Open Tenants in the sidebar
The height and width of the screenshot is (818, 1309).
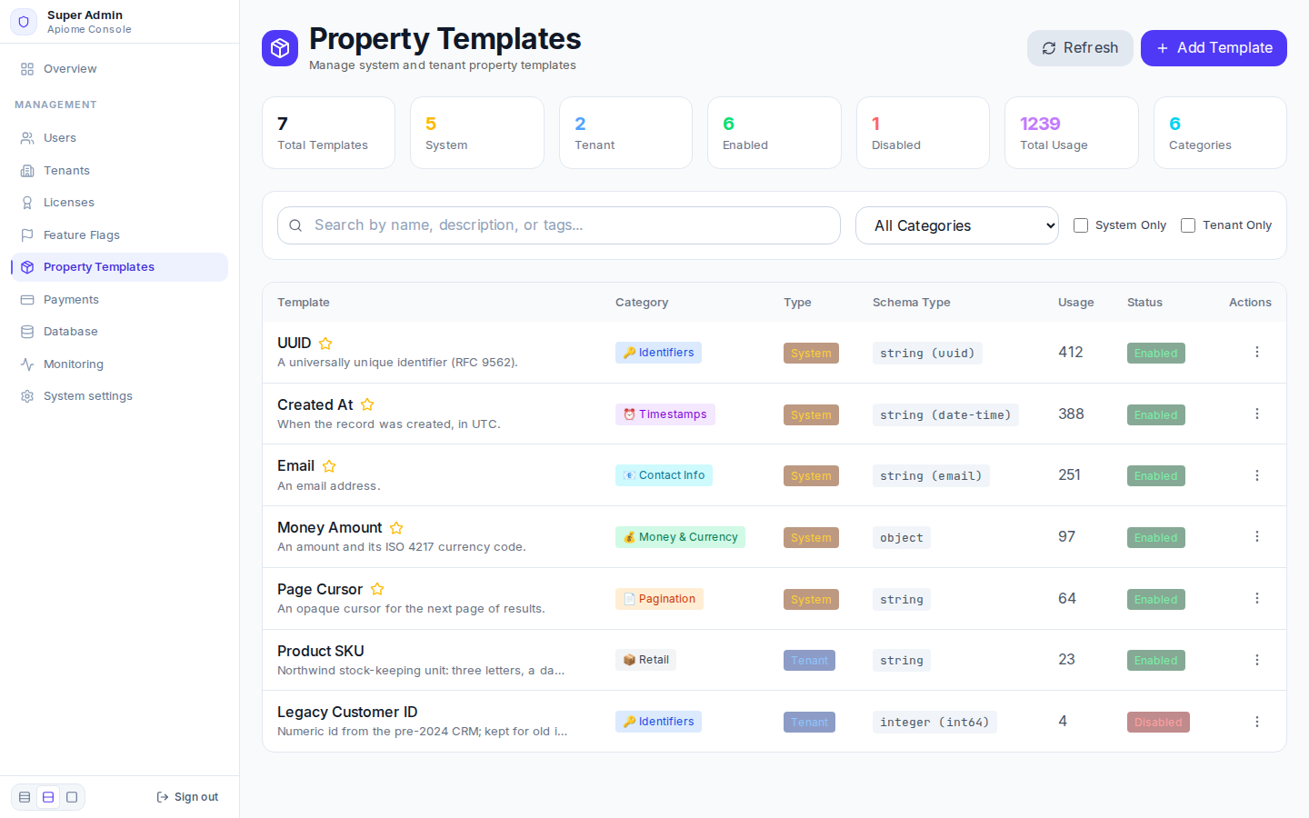(x=120, y=171)
